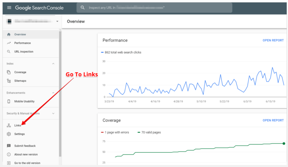The image size is (288, 167).
Task: Click the search magnifier icon
Action: click(83, 8)
